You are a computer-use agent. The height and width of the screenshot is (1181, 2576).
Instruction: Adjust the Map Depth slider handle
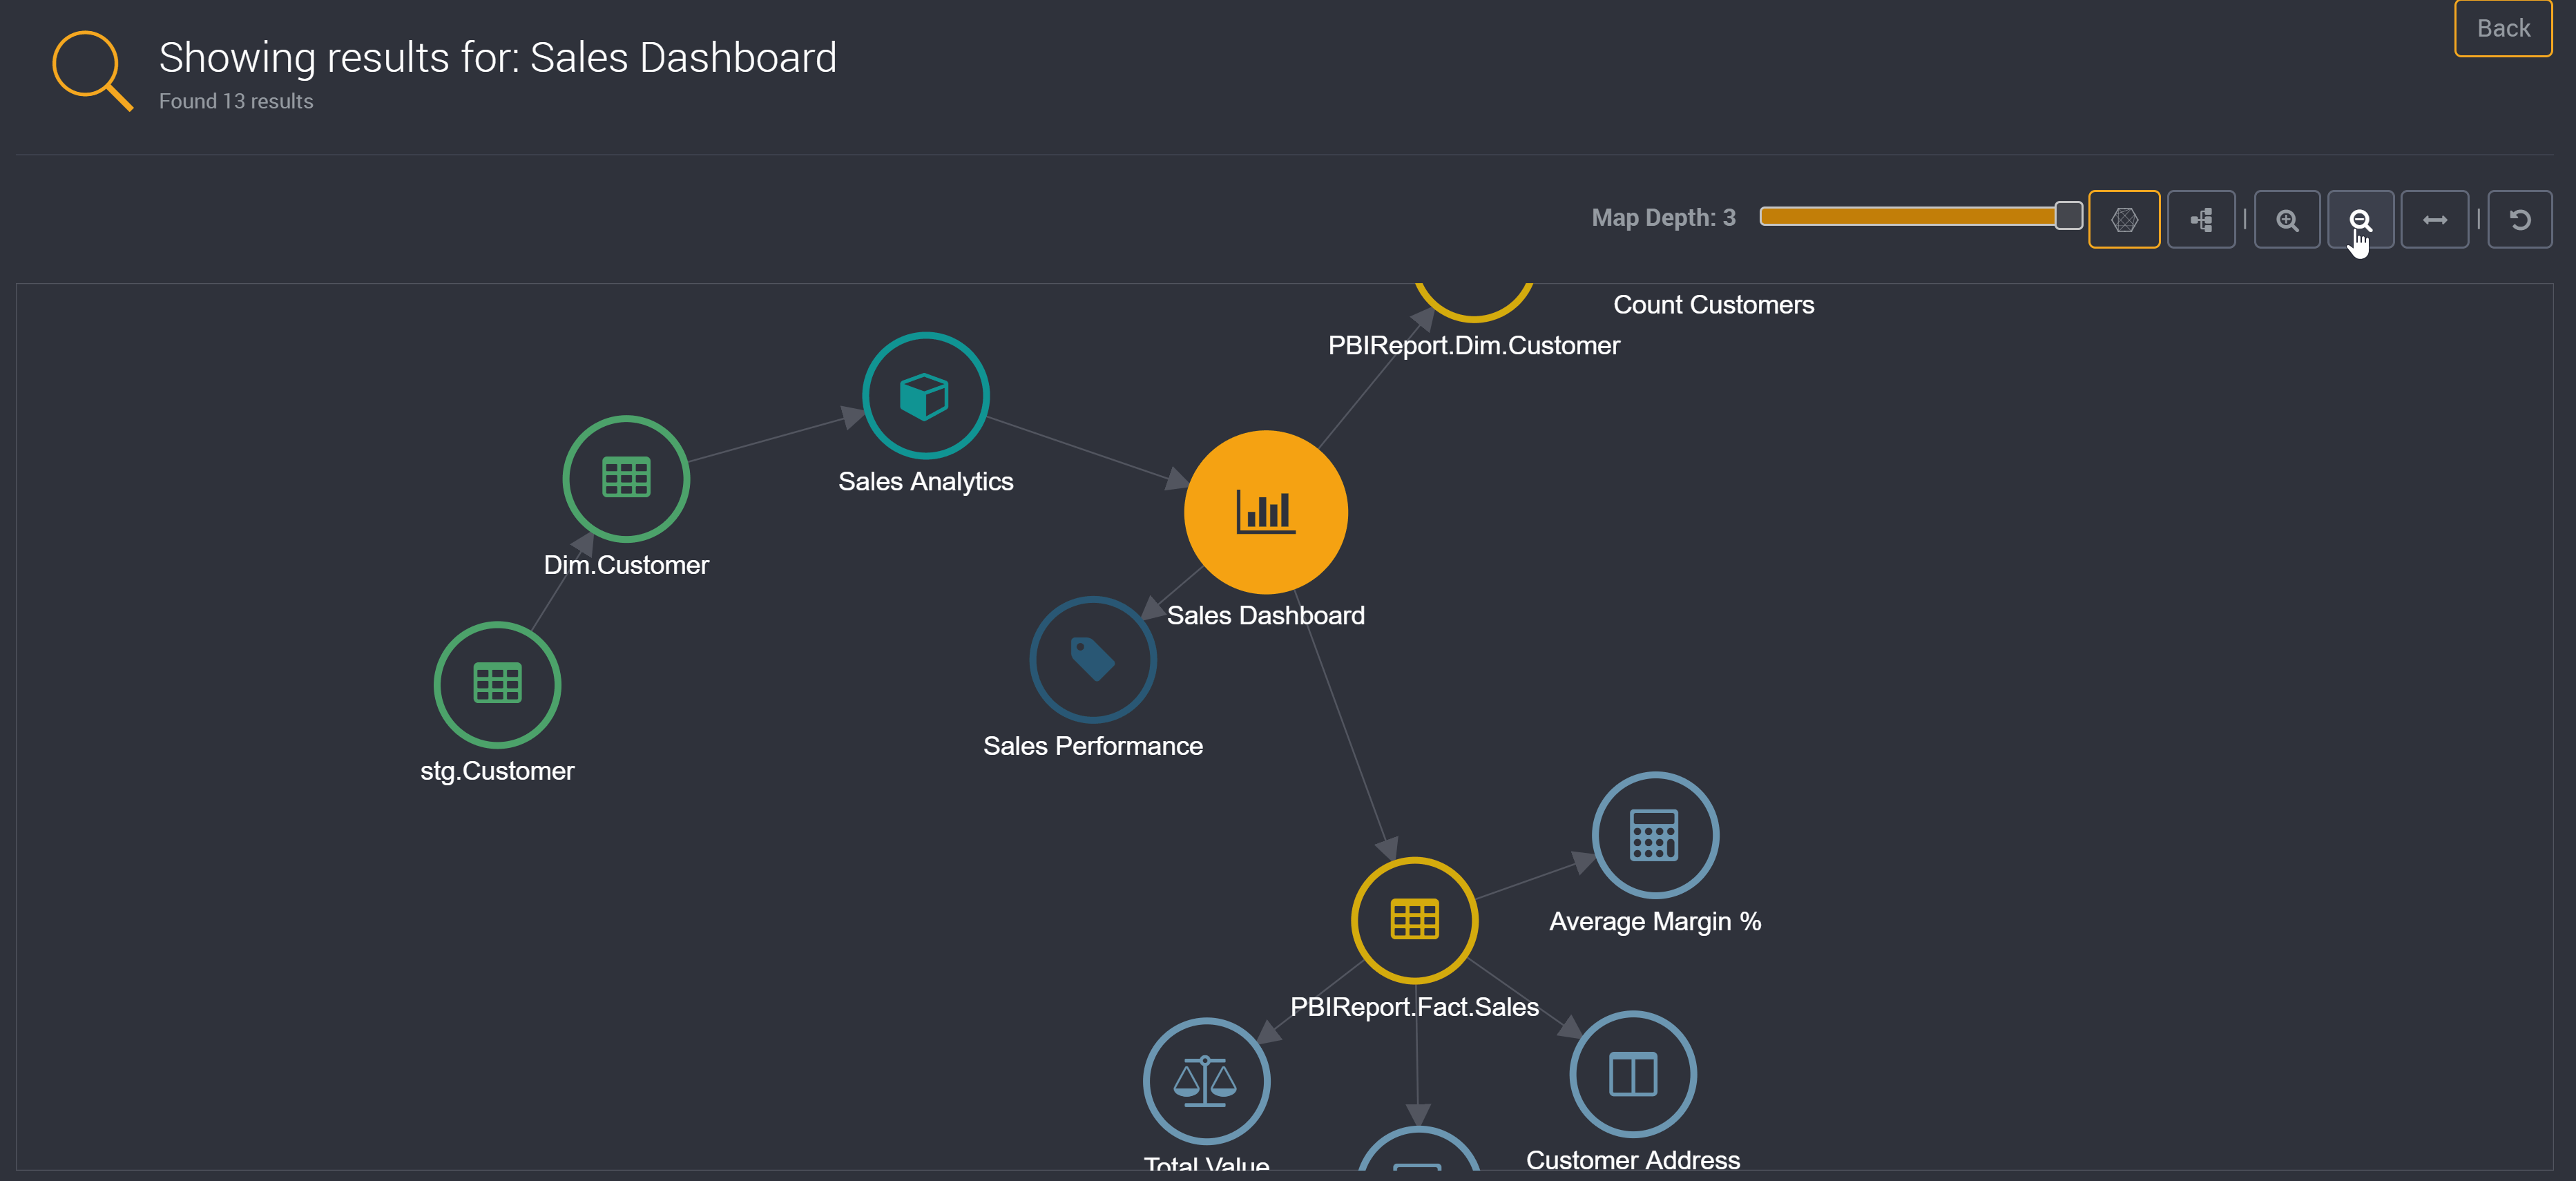point(2068,217)
